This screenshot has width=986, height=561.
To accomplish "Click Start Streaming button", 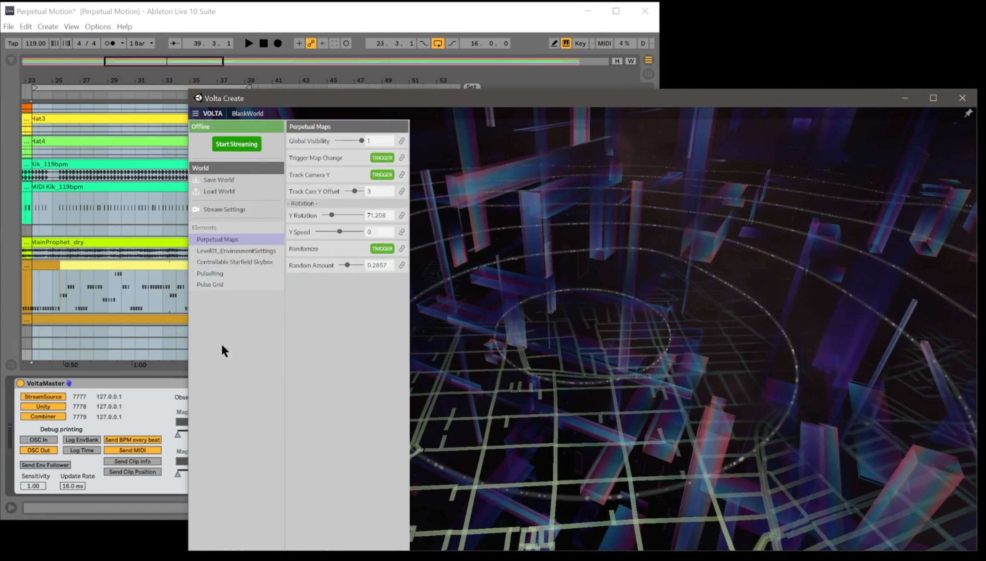I will click(x=237, y=144).
